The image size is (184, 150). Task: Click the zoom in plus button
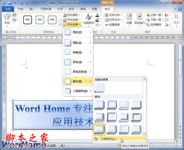[x=176, y=146]
